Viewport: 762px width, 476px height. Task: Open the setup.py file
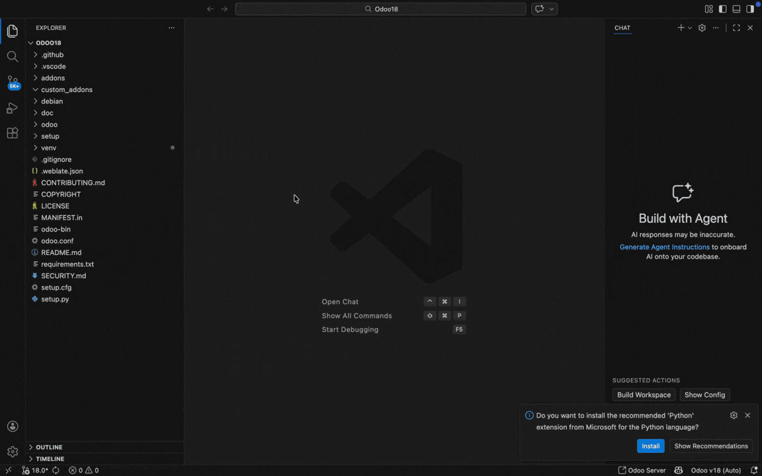(x=105, y=299)
